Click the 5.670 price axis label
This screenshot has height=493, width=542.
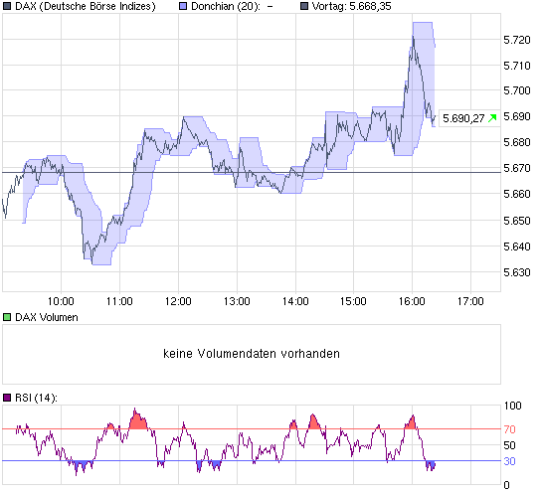point(517,168)
